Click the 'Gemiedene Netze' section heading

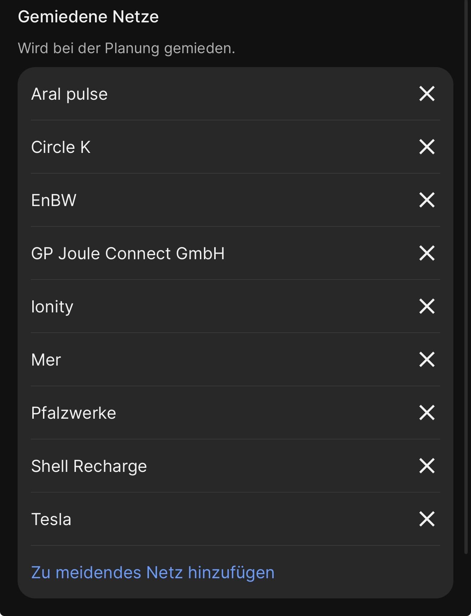tap(88, 17)
